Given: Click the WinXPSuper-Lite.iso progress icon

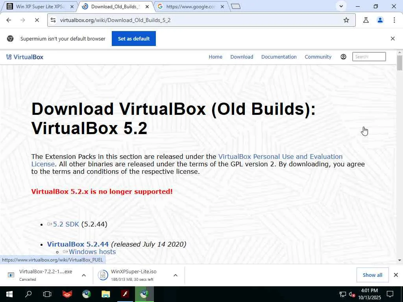Looking at the screenshot, I should point(103,275).
